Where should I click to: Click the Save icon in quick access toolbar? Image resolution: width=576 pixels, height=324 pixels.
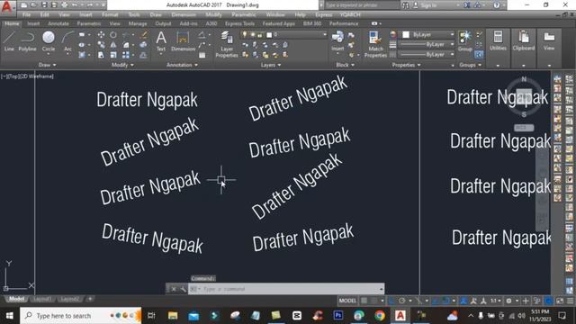(44, 5)
